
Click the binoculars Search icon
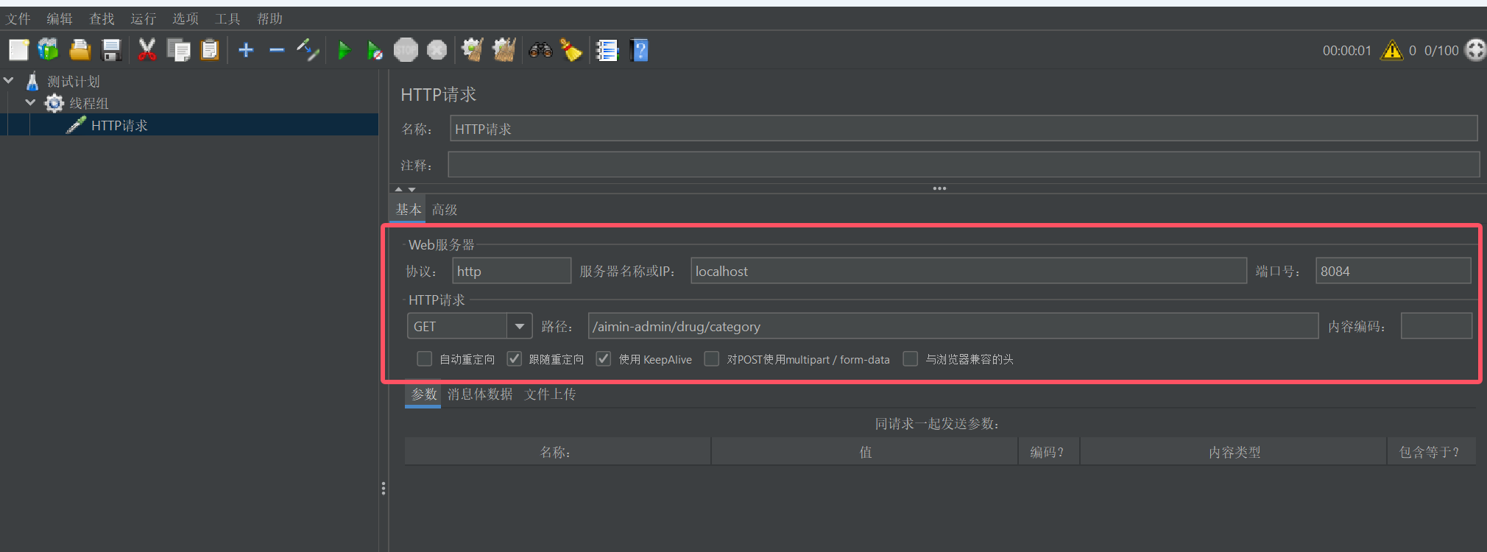pos(540,51)
